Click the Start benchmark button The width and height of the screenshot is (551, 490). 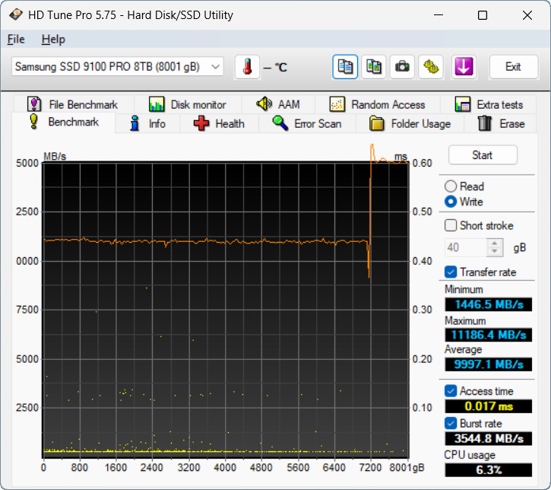483,155
